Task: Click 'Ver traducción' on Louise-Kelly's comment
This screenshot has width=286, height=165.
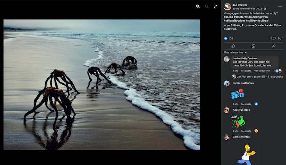Action: point(262,71)
